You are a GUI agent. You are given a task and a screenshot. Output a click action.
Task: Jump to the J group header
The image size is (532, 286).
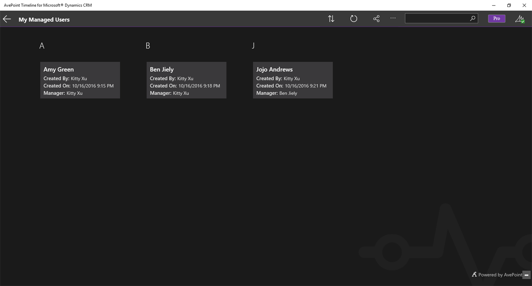[x=253, y=46]
